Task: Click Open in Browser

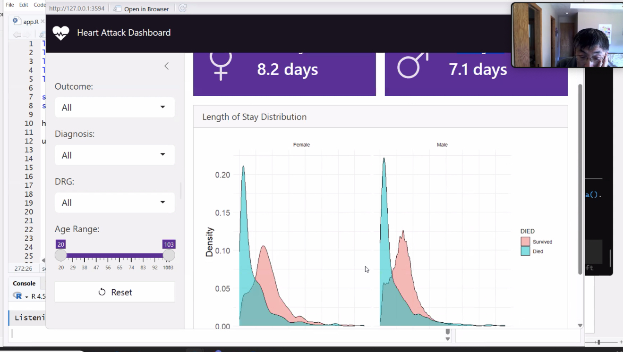Action: (x=141, y=8)
